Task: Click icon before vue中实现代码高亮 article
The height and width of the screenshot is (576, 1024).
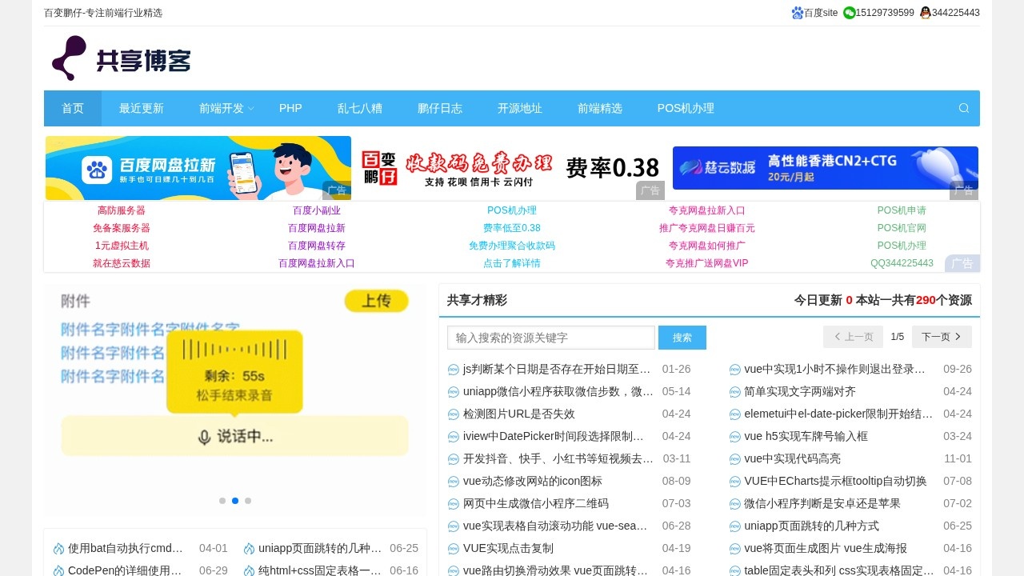Action: pyautogui.click(x=735, y=459)
